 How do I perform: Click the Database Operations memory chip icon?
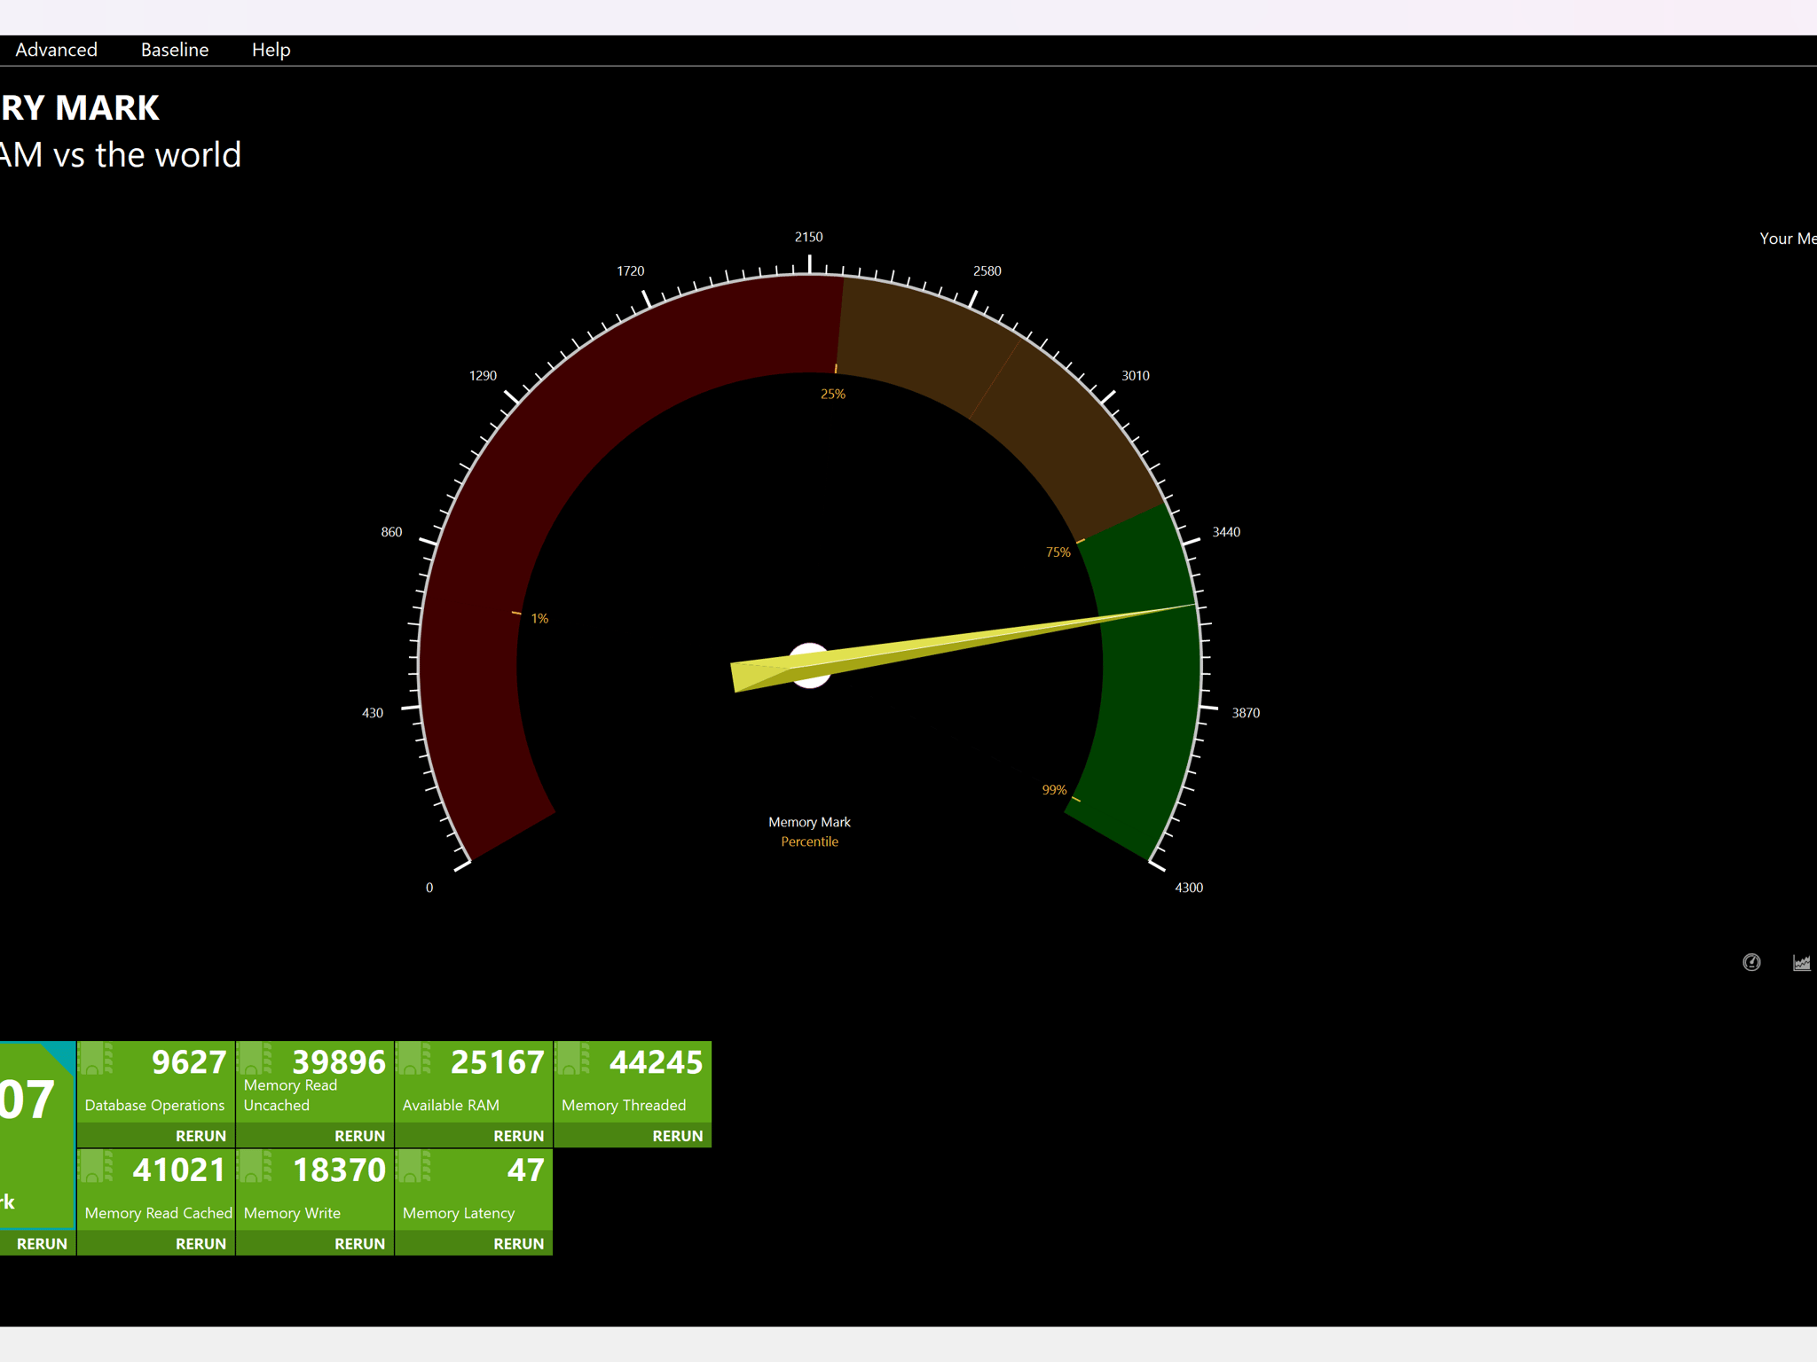coord(97,1059)
